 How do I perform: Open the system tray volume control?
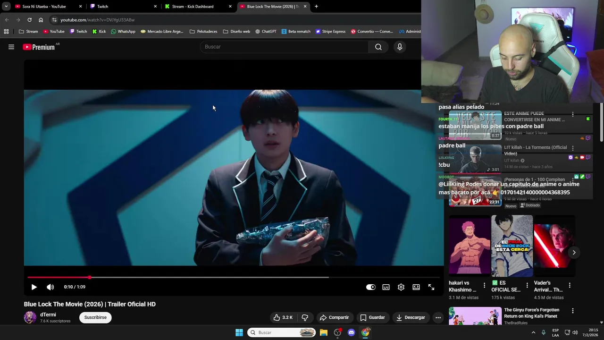point(575,332)
